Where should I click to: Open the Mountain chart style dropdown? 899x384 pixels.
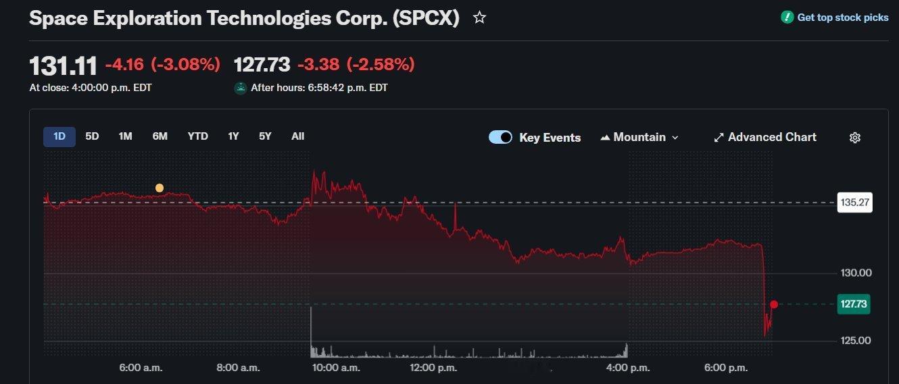point(639,137)
